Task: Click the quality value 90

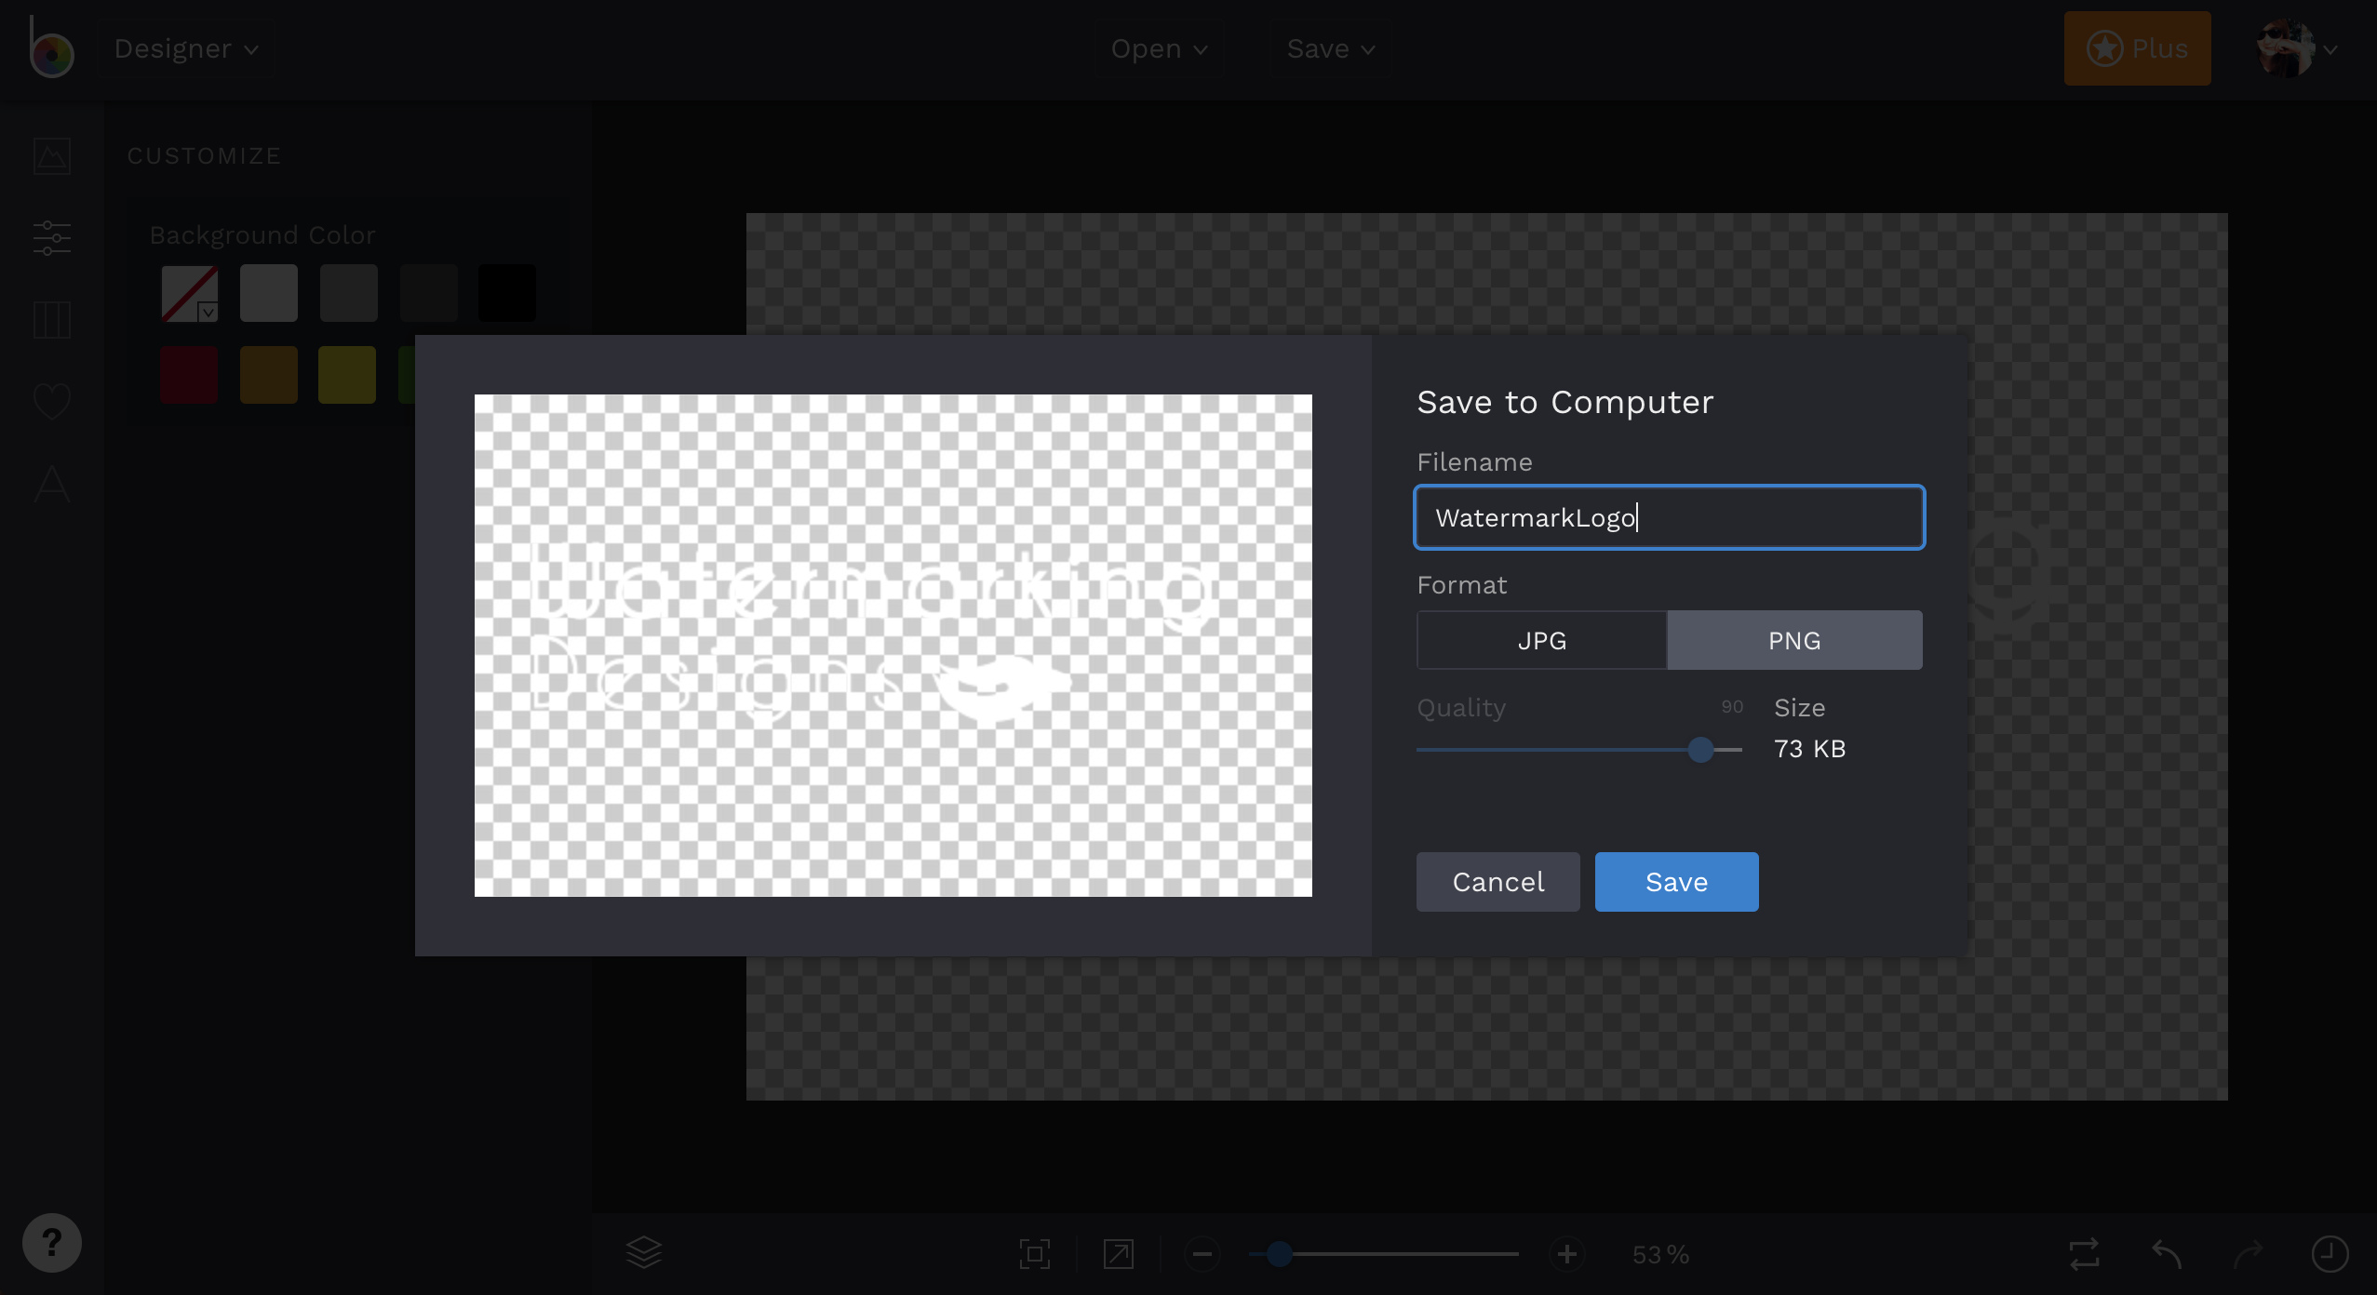Action: tap(1732, 707)
